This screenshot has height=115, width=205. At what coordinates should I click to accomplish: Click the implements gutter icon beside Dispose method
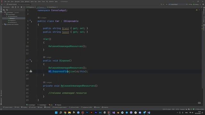(30, 60)
